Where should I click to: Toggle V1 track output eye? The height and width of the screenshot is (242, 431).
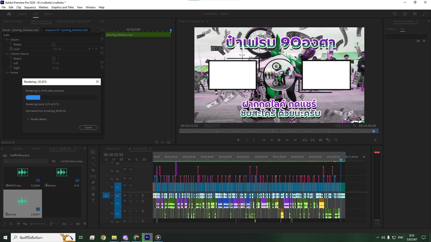131,186
